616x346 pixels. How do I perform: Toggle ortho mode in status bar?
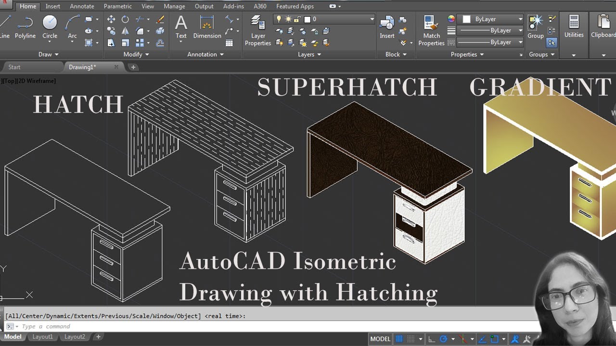point(431,339)
